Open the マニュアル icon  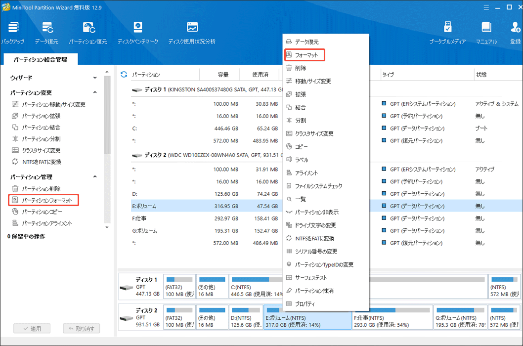click(x=486, y=33)
